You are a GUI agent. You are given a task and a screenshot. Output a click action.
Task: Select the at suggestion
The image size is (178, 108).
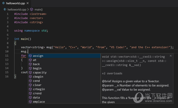coord(64,60)
